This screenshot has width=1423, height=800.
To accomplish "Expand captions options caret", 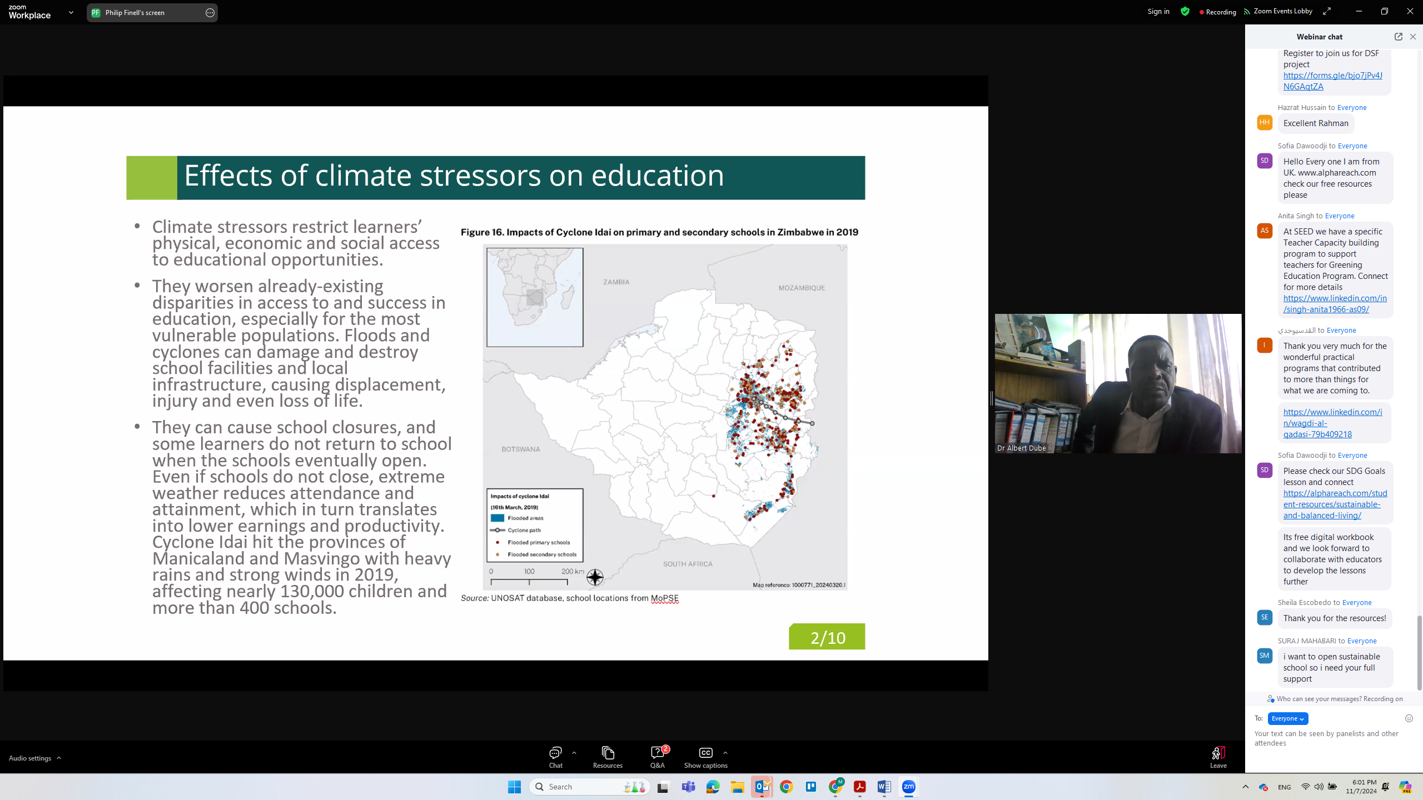I will click(725, 753).
